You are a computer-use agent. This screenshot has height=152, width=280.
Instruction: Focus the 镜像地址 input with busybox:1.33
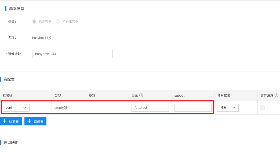(x=72, y=54)
